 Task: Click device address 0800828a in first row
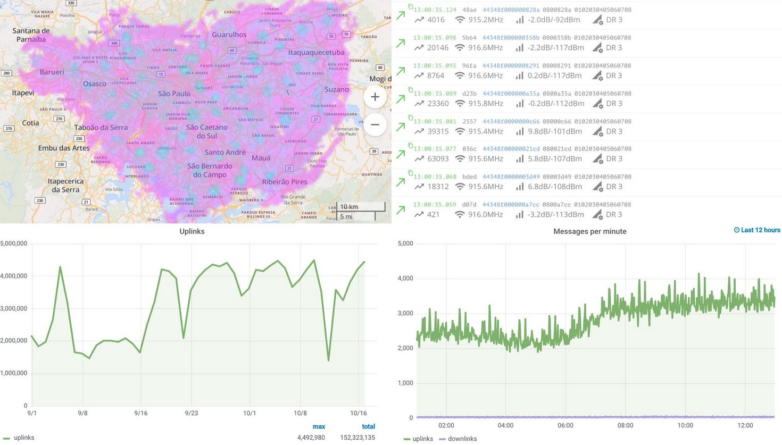557,10
